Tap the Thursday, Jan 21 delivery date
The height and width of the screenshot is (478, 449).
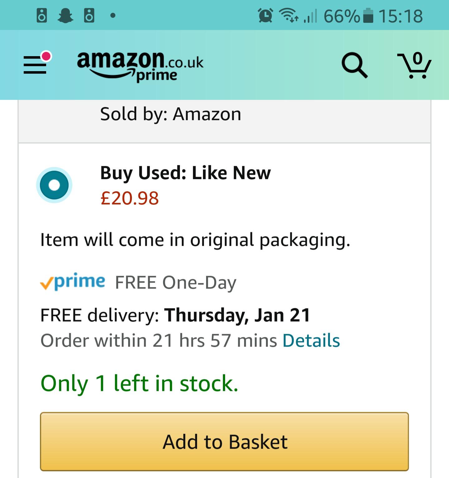237,315
